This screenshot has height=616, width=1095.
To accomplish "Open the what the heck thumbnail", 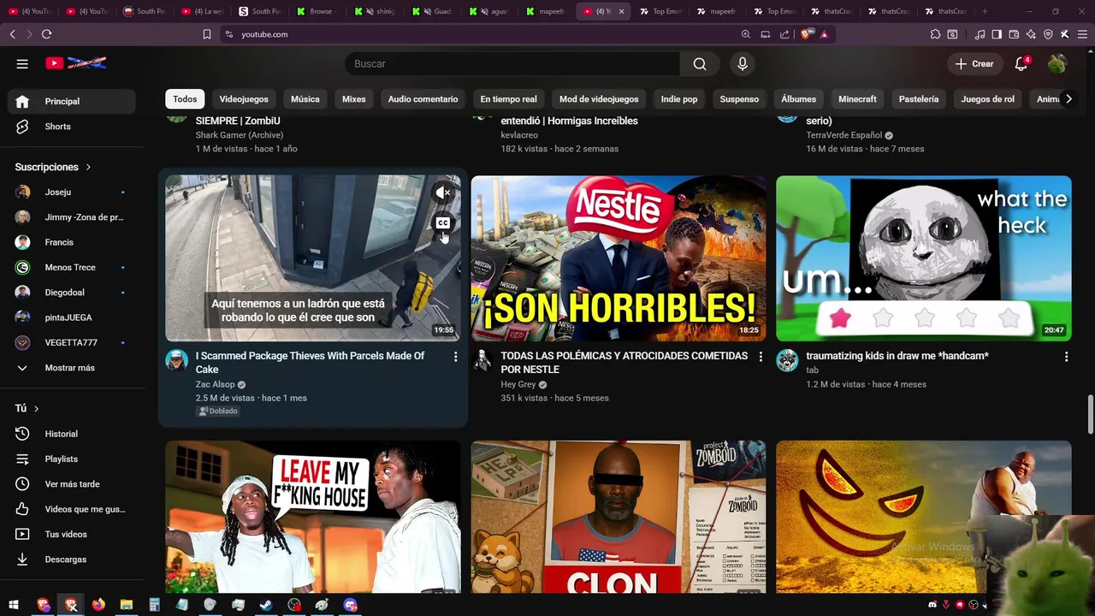I will click(924, 258).
